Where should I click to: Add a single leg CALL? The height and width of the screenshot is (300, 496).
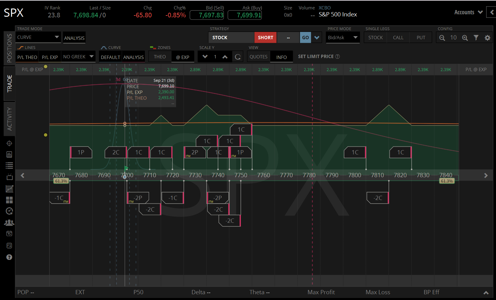click(x=398, y=38)
